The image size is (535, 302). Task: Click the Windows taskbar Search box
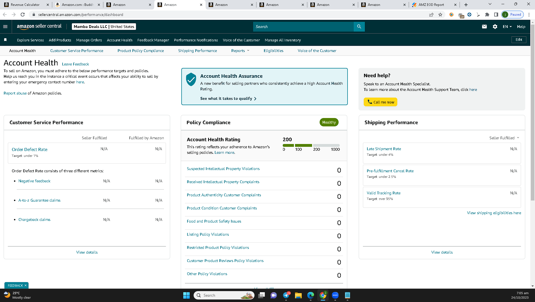(224, 295)
